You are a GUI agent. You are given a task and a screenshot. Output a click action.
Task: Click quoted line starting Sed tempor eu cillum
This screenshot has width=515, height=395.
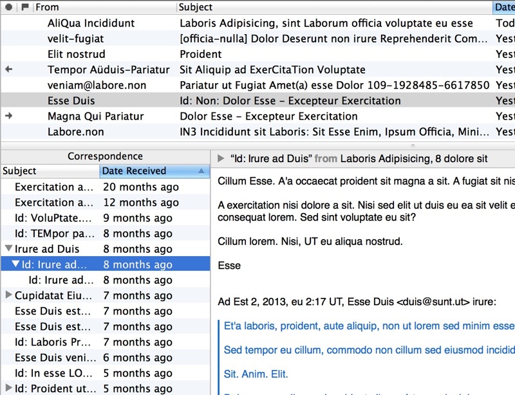pos(369,350)
